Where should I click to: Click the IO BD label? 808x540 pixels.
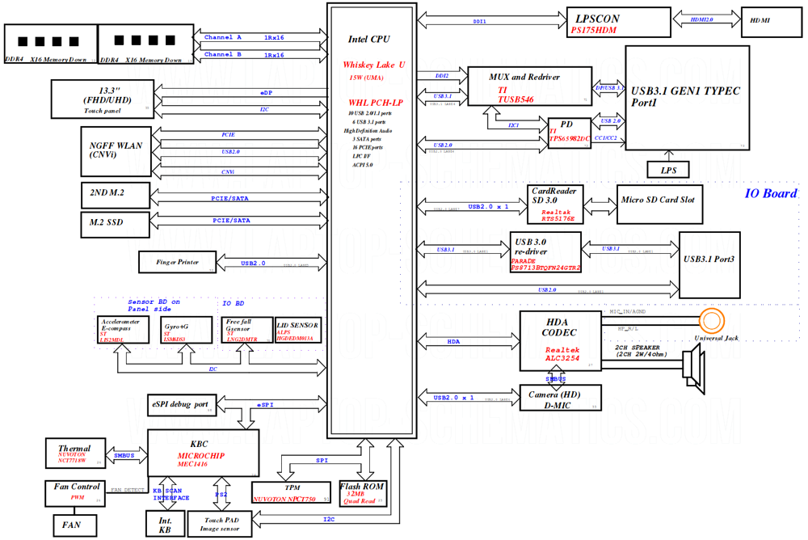(233, 303)
